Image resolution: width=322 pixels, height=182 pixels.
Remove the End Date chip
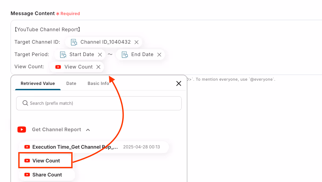pyautogui.click(x=159, y=54)
